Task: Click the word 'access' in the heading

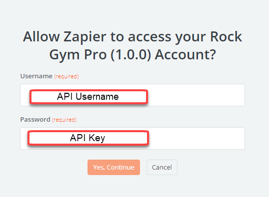Action: point(149,37)
